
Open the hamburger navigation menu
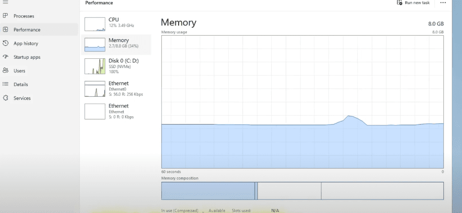coord(6,2)
